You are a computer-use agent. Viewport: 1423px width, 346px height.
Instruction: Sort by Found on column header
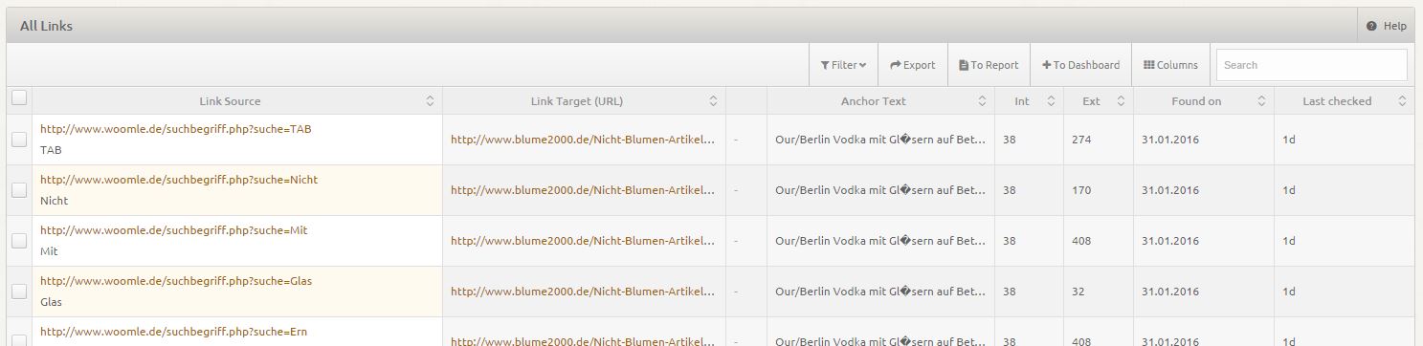pos(1196,101)
